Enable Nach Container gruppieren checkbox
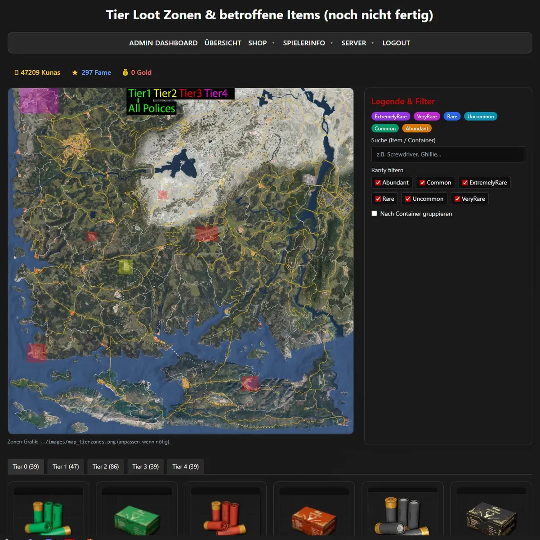The height and width of the screenshot is (540, 540). [374, 214]
